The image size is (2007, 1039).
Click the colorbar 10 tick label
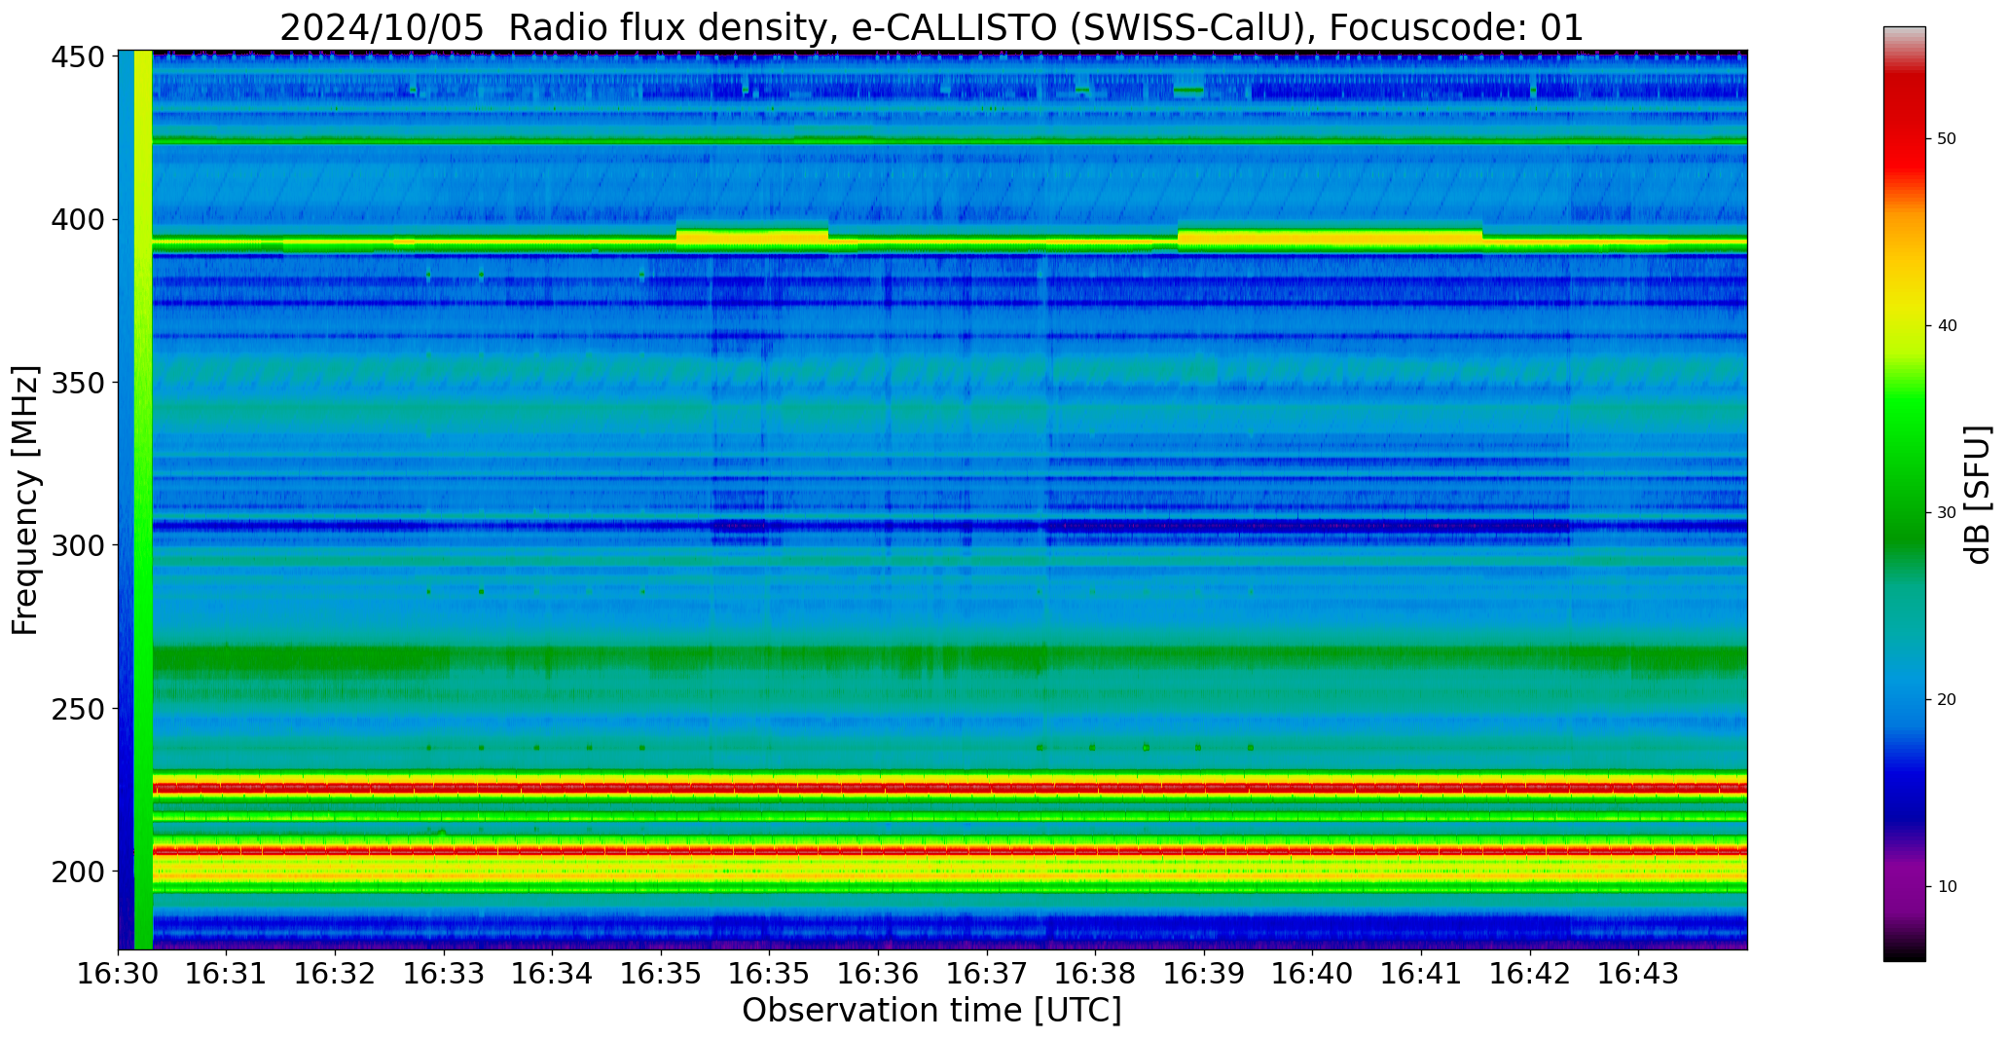point(1947,887)
